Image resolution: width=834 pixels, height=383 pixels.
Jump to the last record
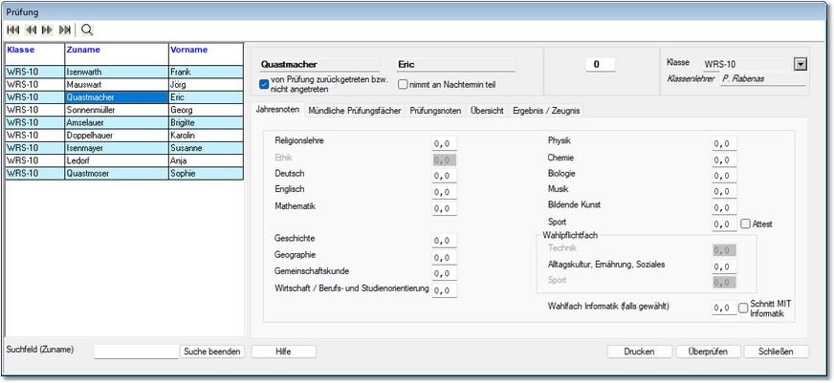click(x=65, y=30)
